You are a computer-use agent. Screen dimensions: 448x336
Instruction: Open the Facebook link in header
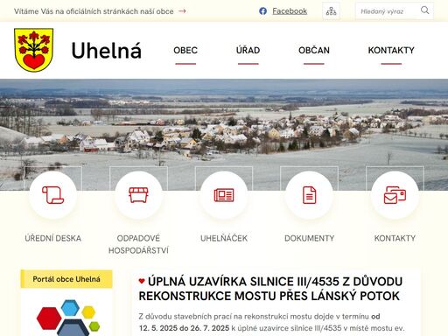(290, 11)
